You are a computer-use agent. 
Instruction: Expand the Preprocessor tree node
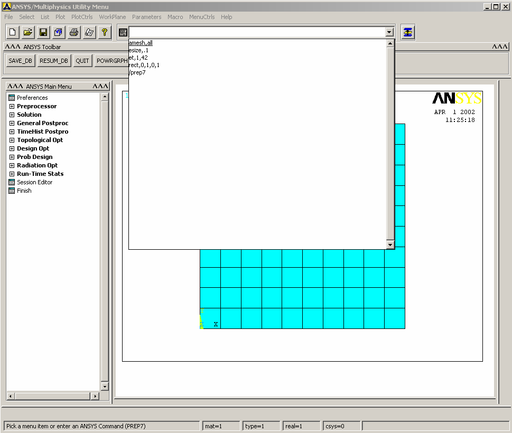point(12,106)
